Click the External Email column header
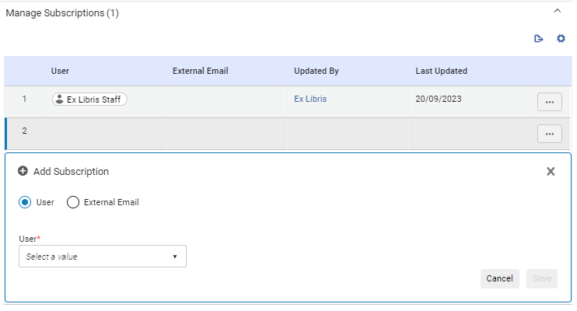The image size is (577, 311). (x=201, y=71)
